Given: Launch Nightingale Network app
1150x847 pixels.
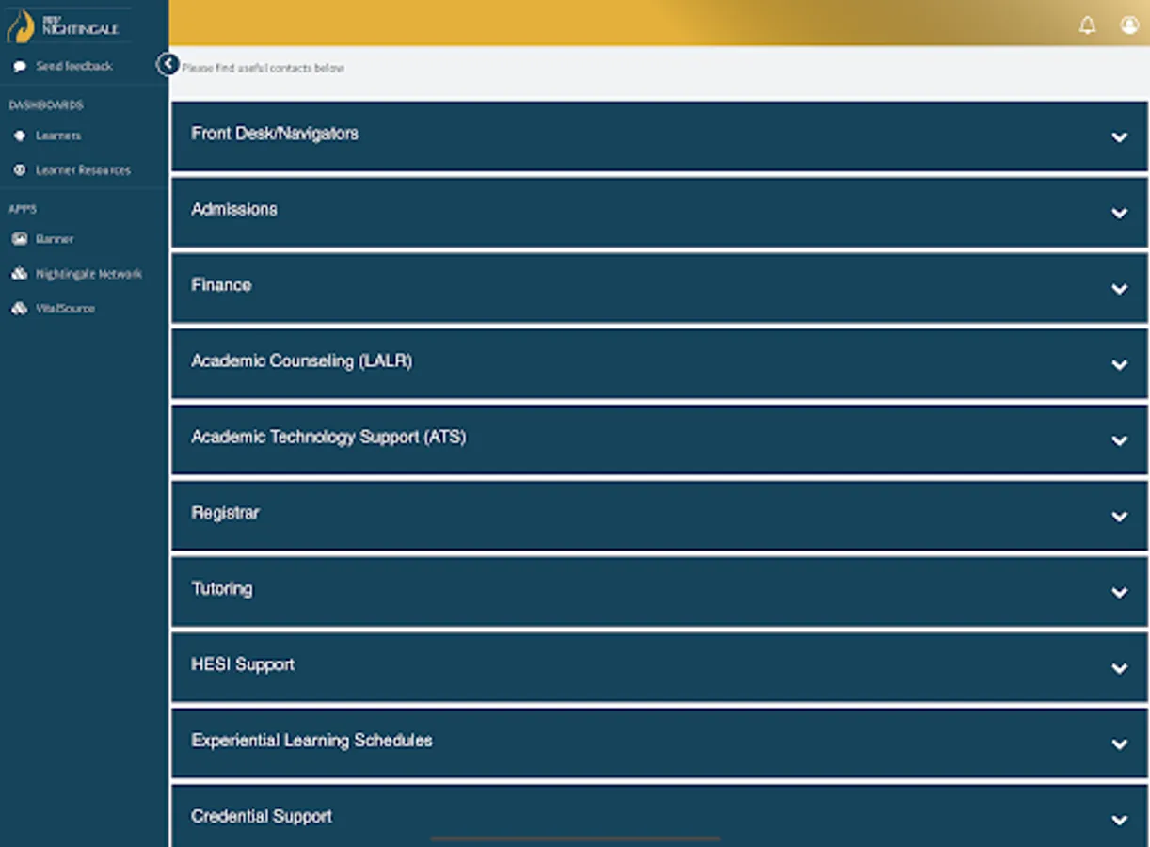Looking at the screenshot, I should tap(88, 274).
